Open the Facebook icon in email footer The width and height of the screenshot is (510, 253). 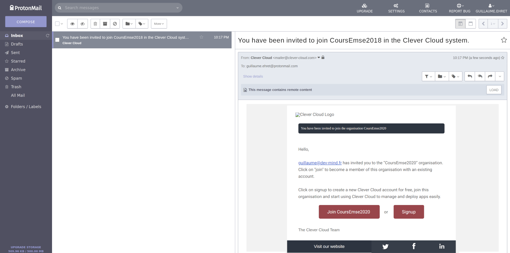[414, 246]
